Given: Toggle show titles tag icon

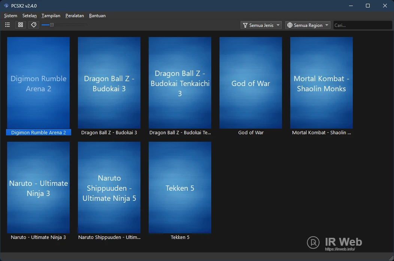Looking at the screenshot, I should 34,25.
